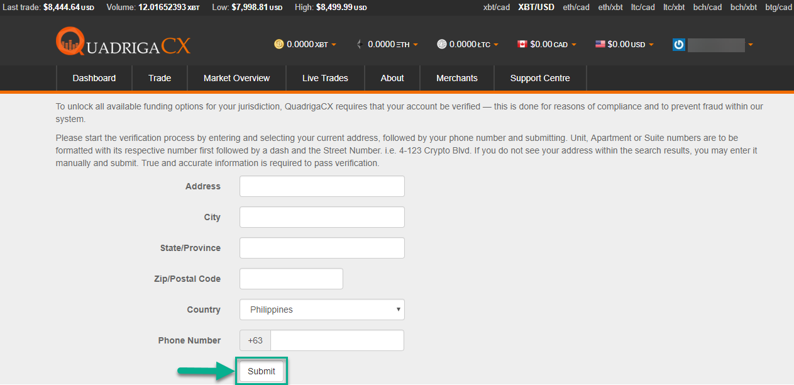794x385 pixels.
Task: Focus the City input field
Action: pos(322,217)
